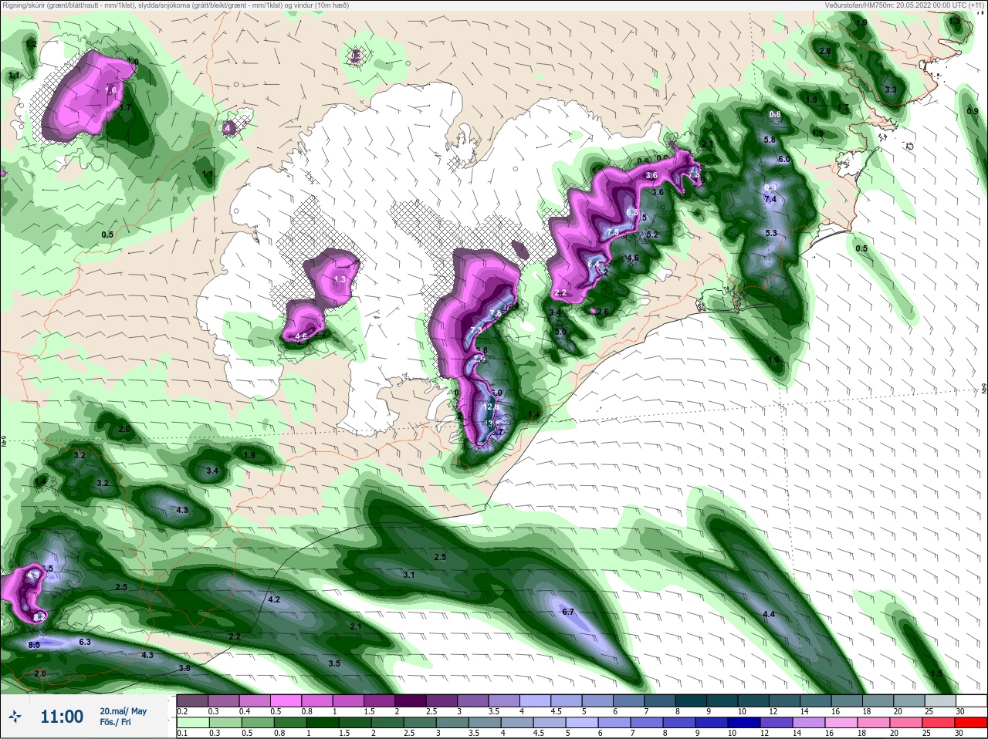Click the 3.1 precipitation value offshore
Viewport: 988px width, 739px height.
409,575
